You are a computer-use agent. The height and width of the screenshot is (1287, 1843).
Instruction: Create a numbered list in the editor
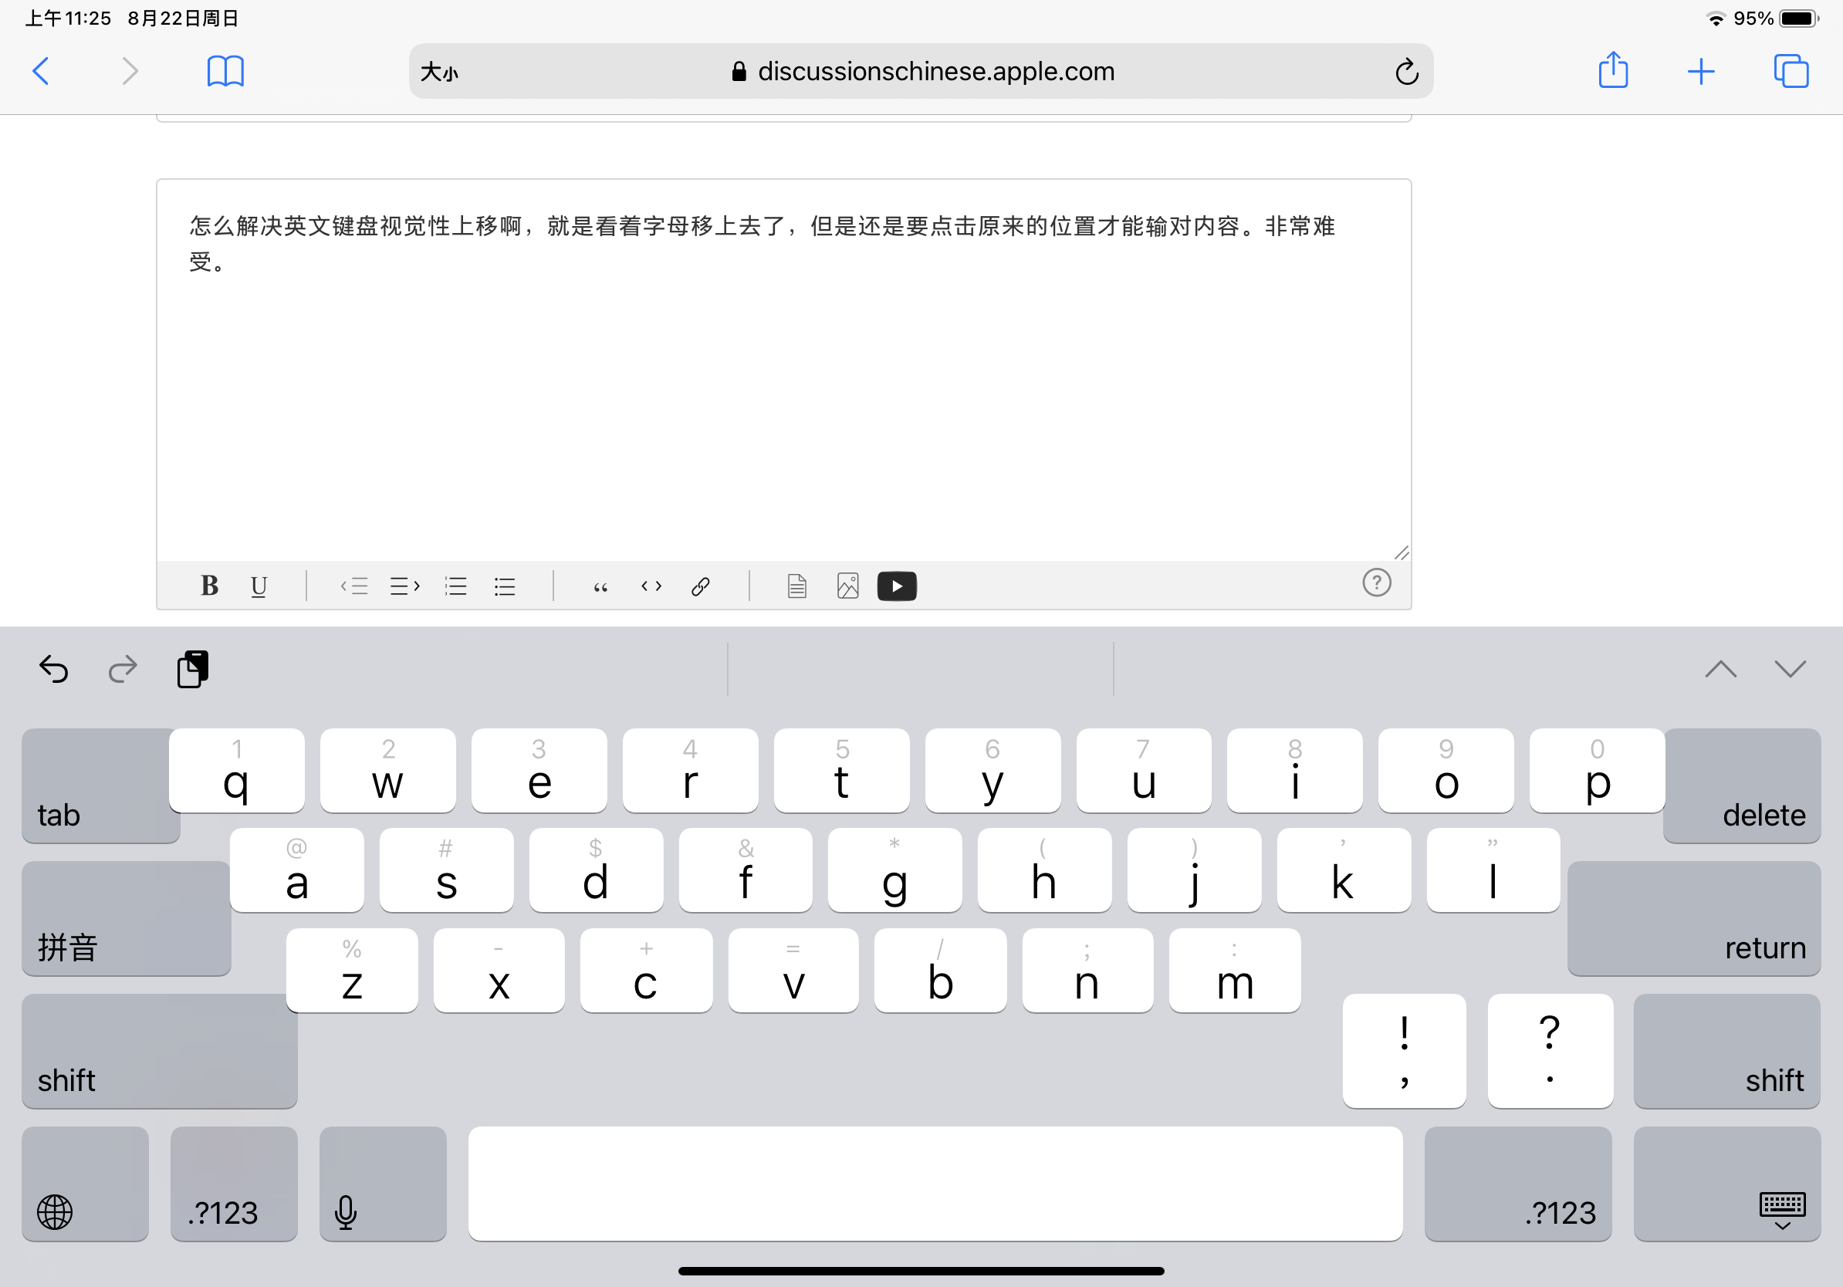pos(455,586)
